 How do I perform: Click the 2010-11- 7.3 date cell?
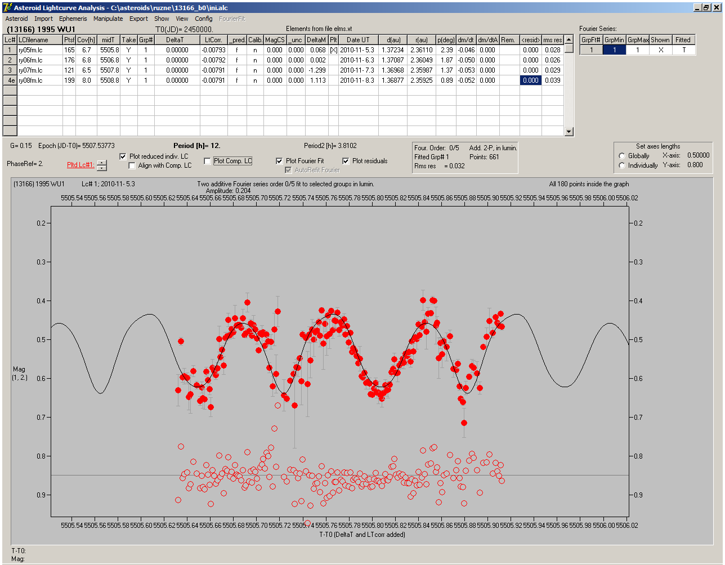[x=359, y=70]
